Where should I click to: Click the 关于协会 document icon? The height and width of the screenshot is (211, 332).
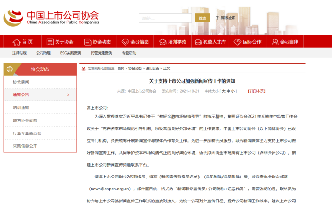click(x=49, y=42)
